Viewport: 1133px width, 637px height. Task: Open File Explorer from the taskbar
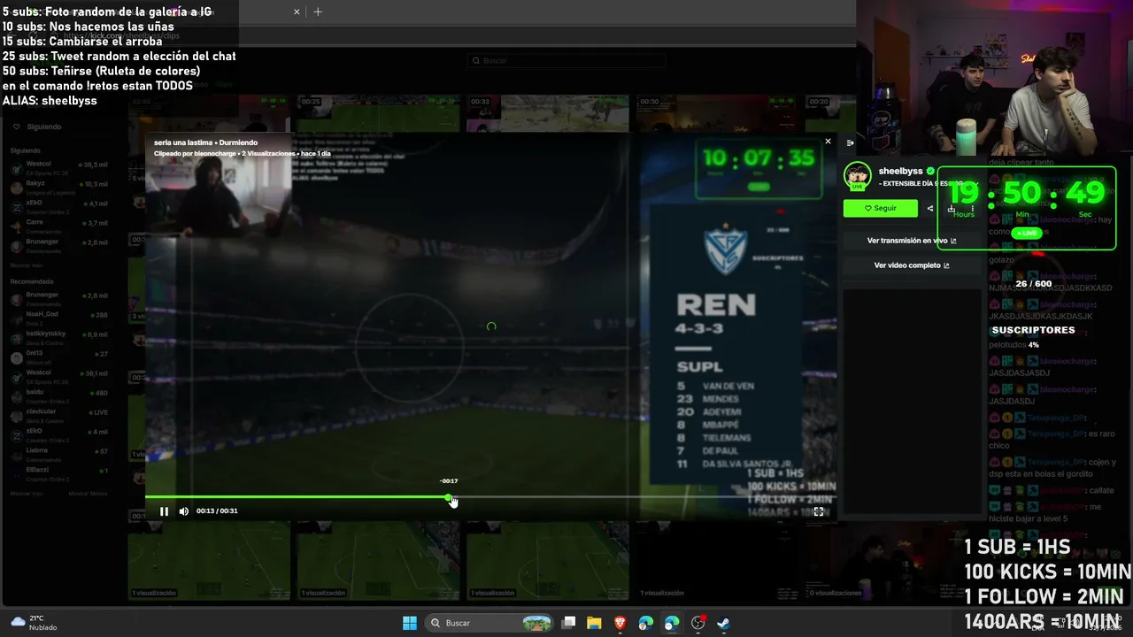(594, 623)
